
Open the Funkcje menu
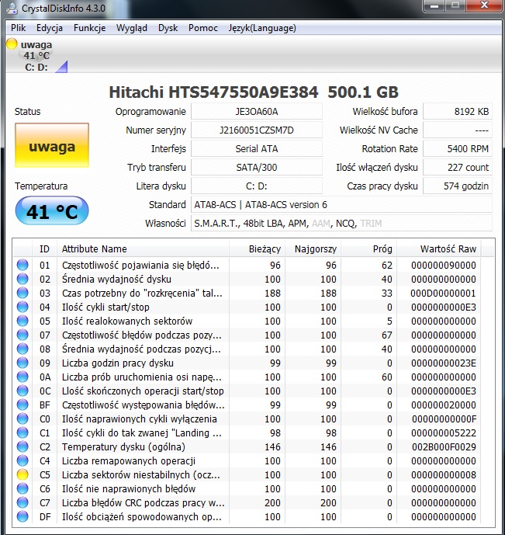(x=90, y=28)
